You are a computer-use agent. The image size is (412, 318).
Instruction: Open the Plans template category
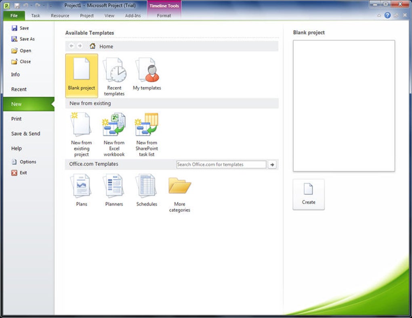(82, 190)
